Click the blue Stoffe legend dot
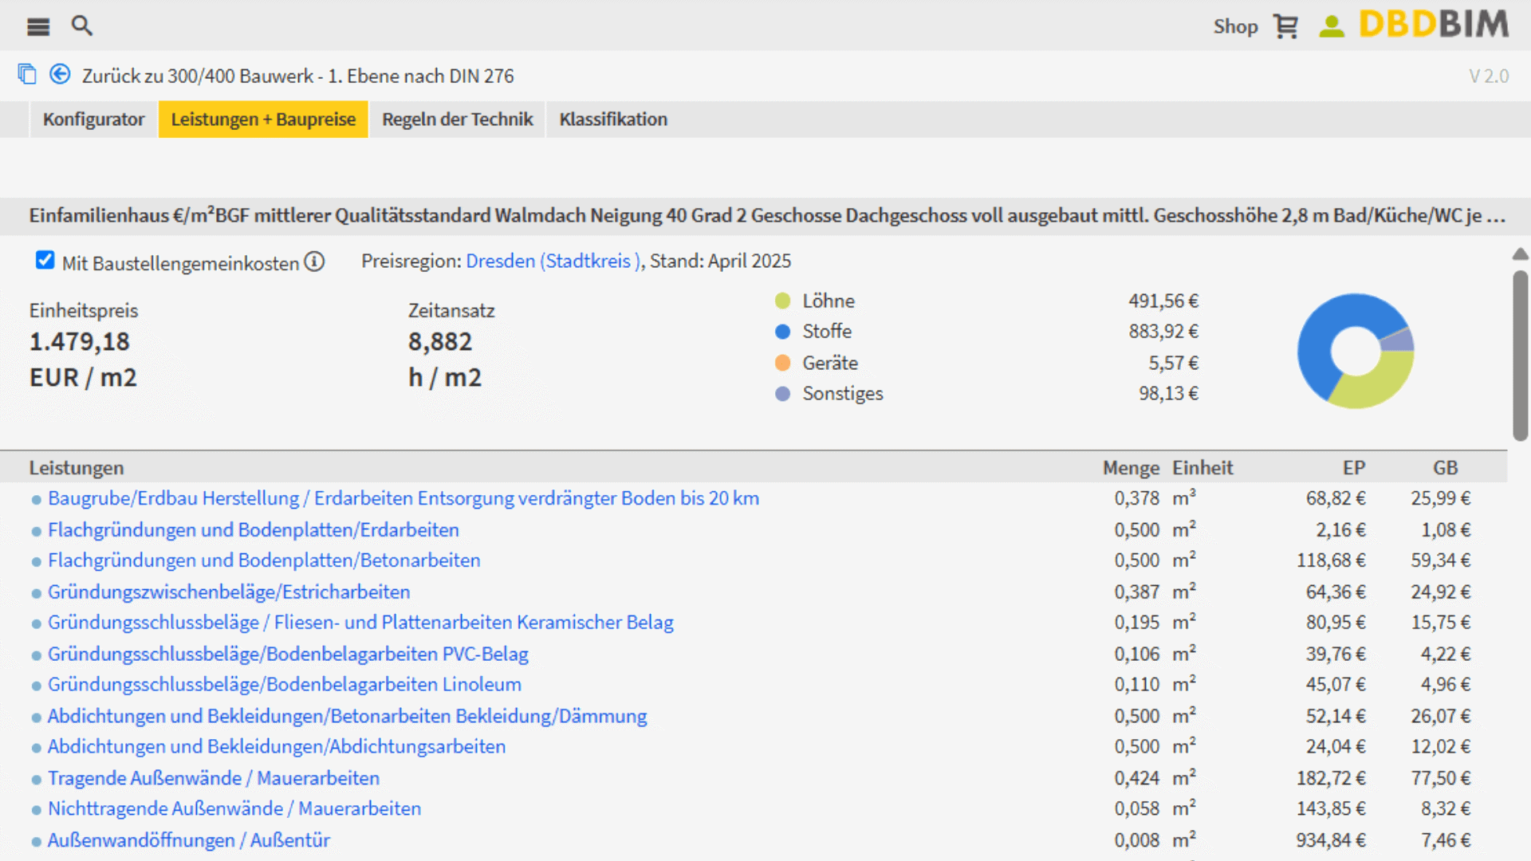The width and height of the screenshot is (1531, 861). [782, 332]
